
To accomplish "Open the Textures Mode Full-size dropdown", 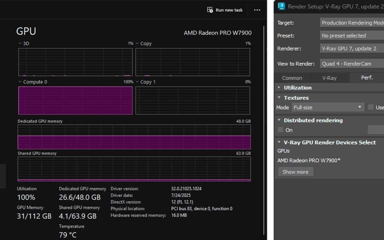I will pyautogui.click(x=328, y=107).
